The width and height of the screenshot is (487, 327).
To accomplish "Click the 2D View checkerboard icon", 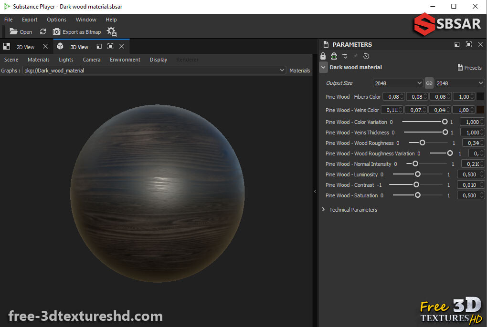I will click(6, 46).
